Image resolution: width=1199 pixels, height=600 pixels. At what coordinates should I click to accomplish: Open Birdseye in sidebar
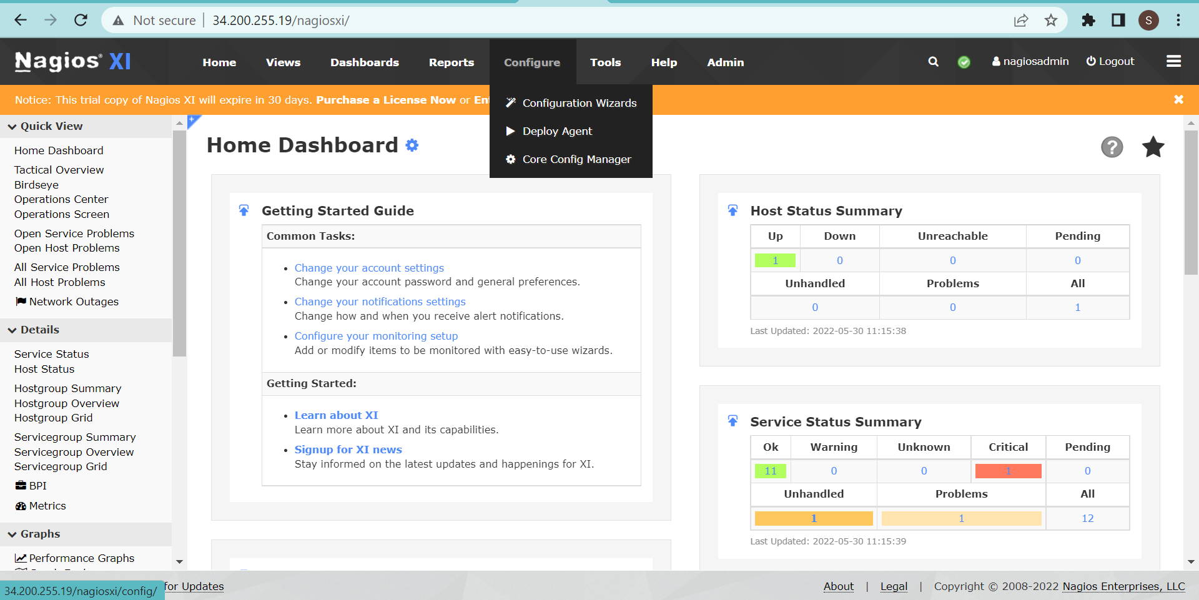36,185
